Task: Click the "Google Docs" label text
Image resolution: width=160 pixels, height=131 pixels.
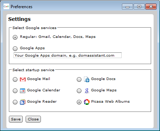Action: click(103, 79)
